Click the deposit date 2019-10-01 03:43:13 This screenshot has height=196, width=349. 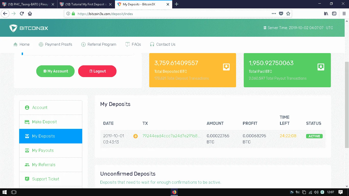click(x=114, y=139)
